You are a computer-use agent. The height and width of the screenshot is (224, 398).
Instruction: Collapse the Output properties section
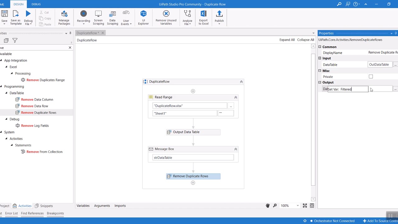pos(320,82)
